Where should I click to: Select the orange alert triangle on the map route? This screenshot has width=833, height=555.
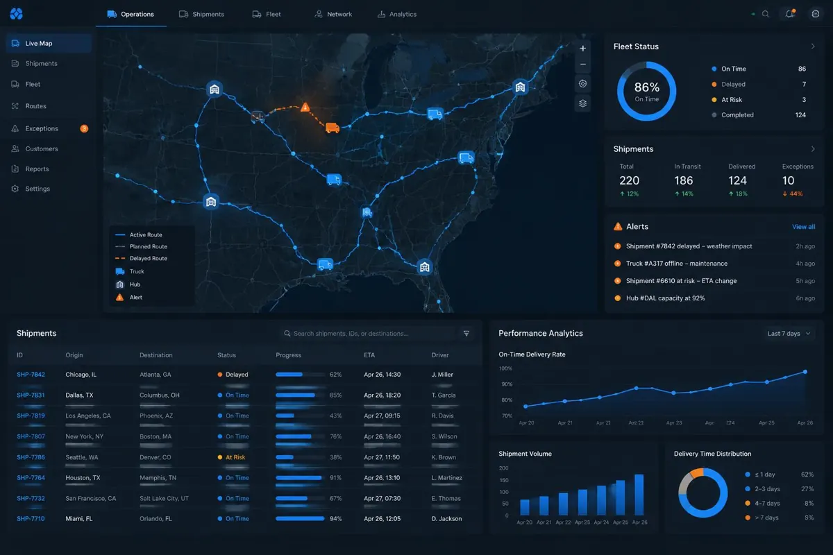pos(305,108)
